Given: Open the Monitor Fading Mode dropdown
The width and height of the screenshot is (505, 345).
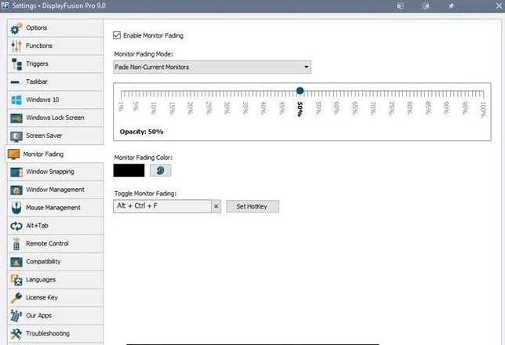Looking at the screenshot, I should click(212, 67).
